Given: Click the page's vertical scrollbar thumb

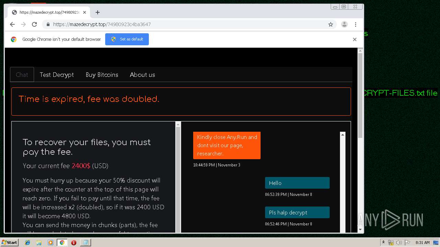Looking at the screenshot, I should 360,96.
